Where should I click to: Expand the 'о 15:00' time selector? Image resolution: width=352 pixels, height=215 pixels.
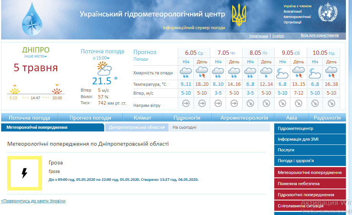click(101, 58)
